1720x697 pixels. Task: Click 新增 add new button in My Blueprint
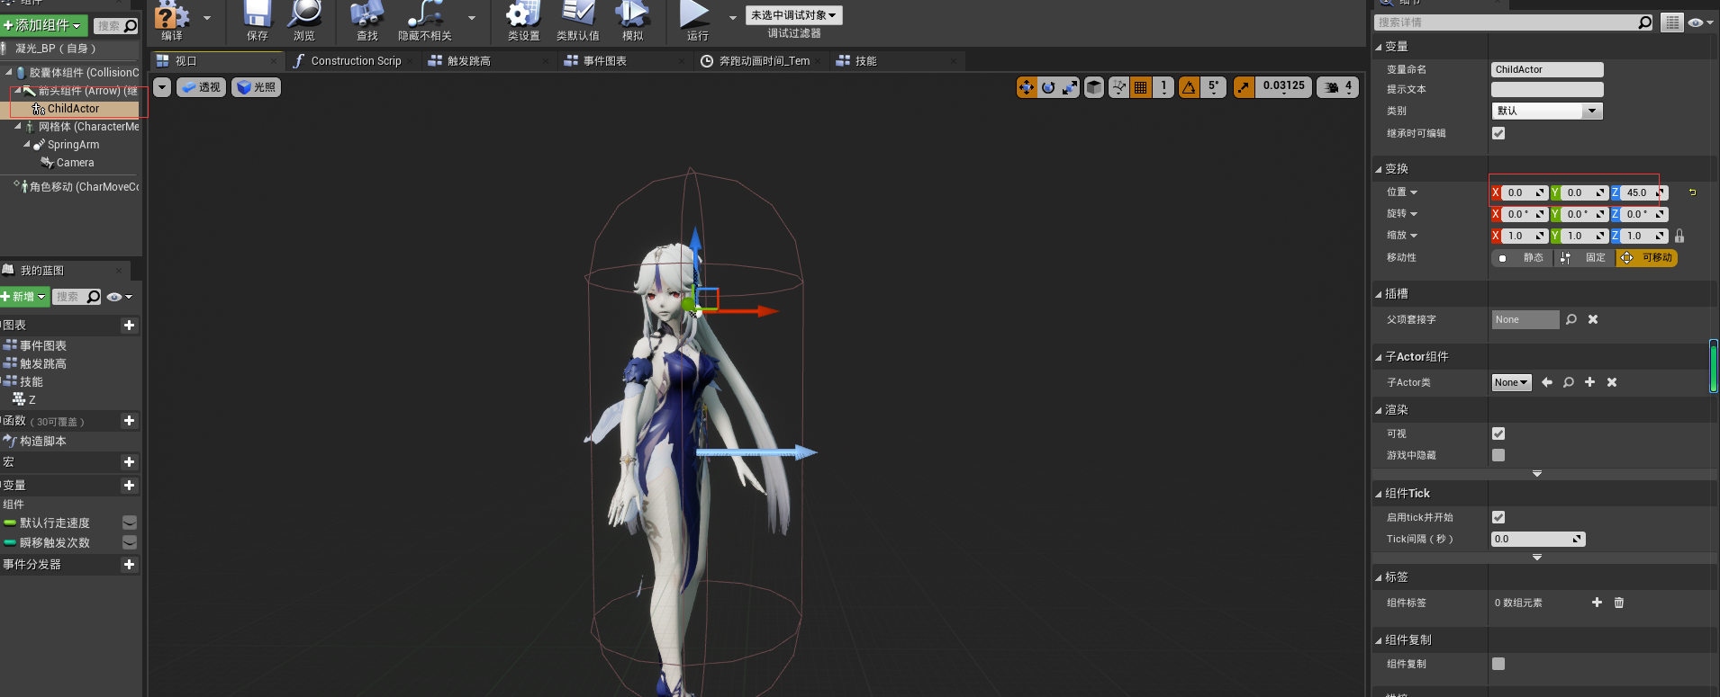tap(24, 296)
